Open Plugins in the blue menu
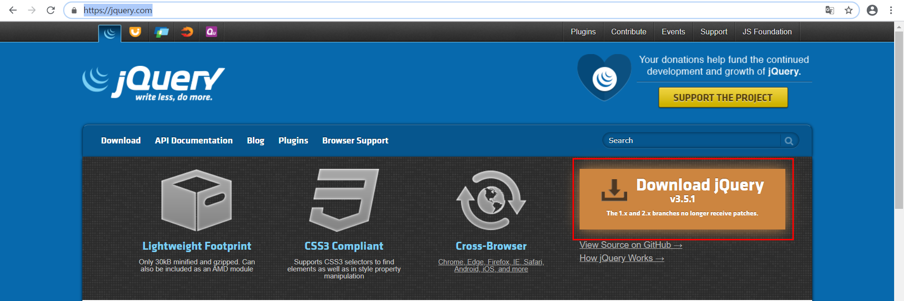The width and height of the screenshot is (904, 301). click(293, 141)
